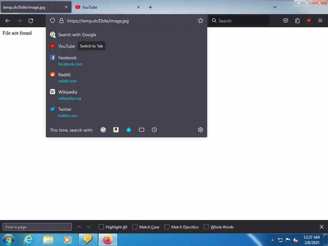Select the Wikipedia suggestion
Image resolution: width=328 pixels, height=246 pixels.
(126, 95)
